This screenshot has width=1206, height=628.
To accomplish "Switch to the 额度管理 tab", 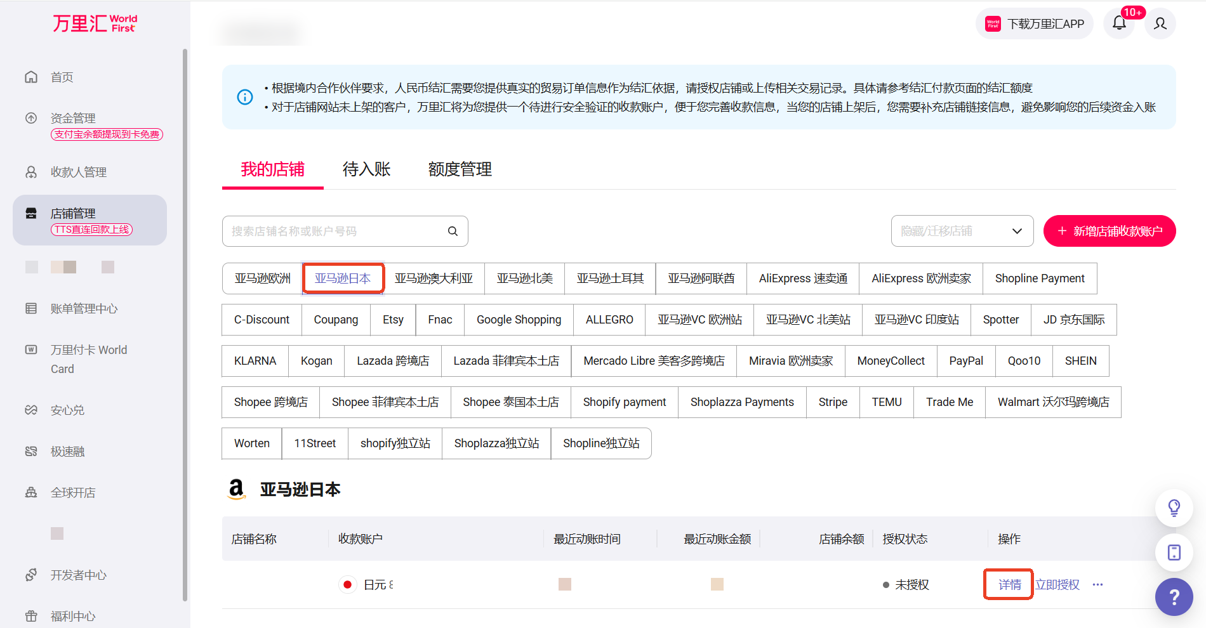I will click(x=460, y=169).
